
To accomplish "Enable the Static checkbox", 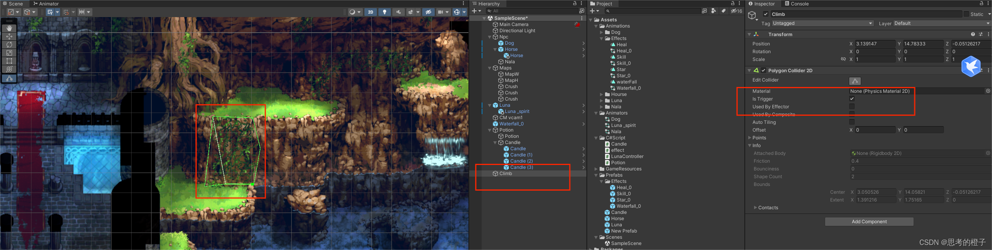I will pyautogui.click(x=966, y=14).
